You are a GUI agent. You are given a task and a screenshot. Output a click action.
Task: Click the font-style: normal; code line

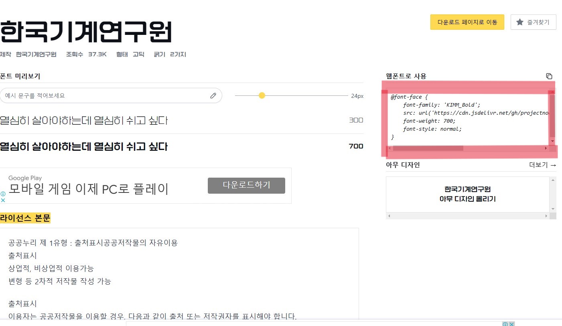point(432,129)
